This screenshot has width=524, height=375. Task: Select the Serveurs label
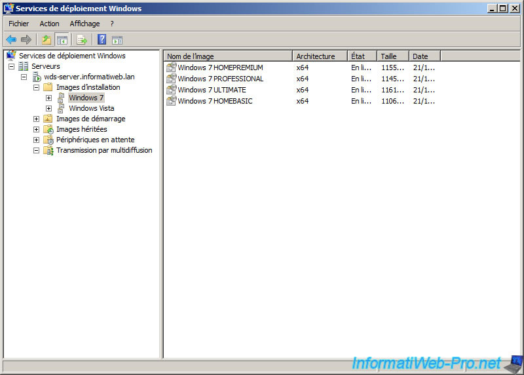(46, 66)
